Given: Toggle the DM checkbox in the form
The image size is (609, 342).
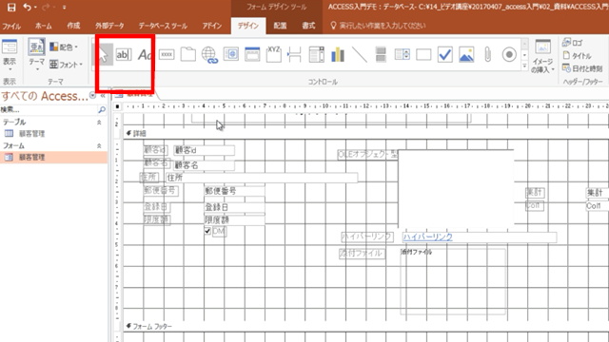Looking at the screenshot, I should [x=207, y=231].
